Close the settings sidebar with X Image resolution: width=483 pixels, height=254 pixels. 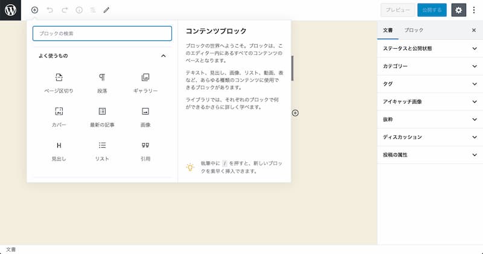(474, 30)
